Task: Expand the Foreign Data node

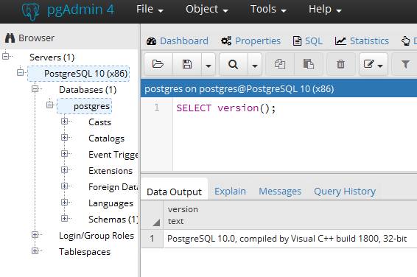Action: pyautogui.click(x=65, y=186)
